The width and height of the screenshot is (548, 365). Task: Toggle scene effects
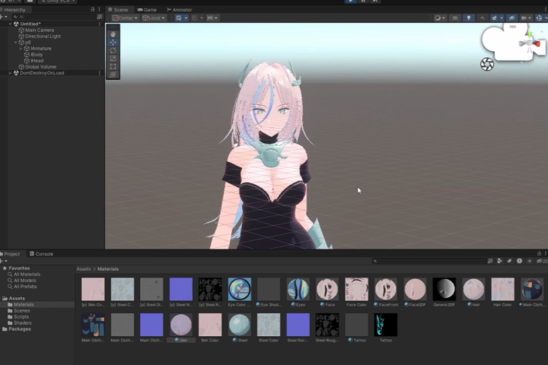tap(494, 17)
